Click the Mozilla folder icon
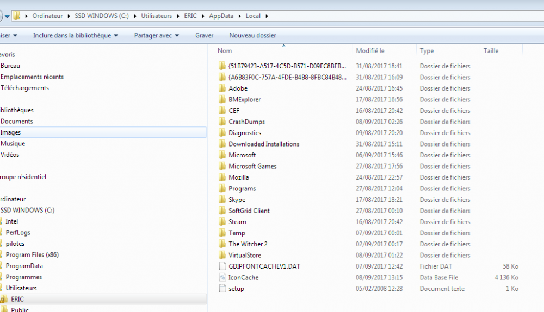544x312 pixels. [222, 177]
